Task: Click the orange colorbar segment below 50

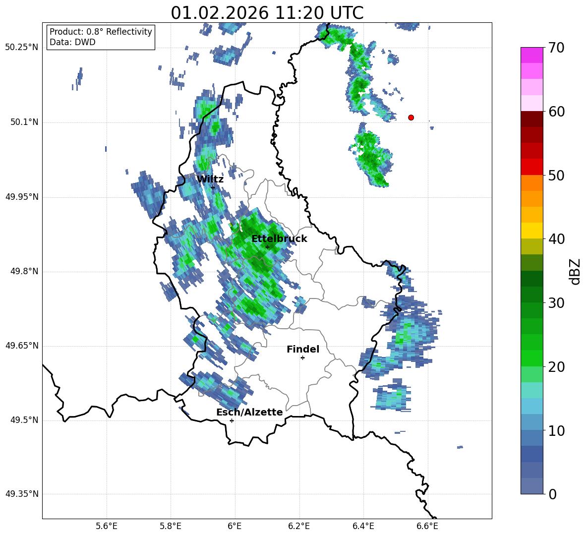Action: coord(531,182)
